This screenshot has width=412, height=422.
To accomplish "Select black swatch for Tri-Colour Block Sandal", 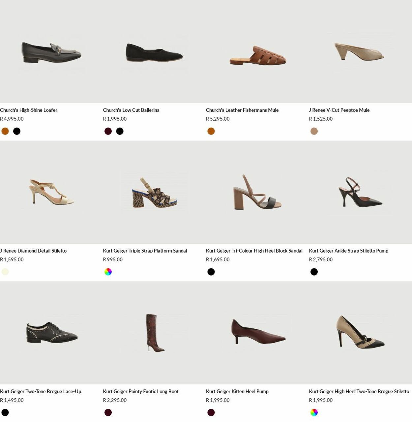I will 211,272.
